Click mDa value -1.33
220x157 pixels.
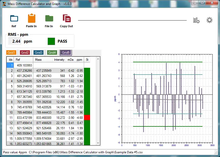(70, 92)
